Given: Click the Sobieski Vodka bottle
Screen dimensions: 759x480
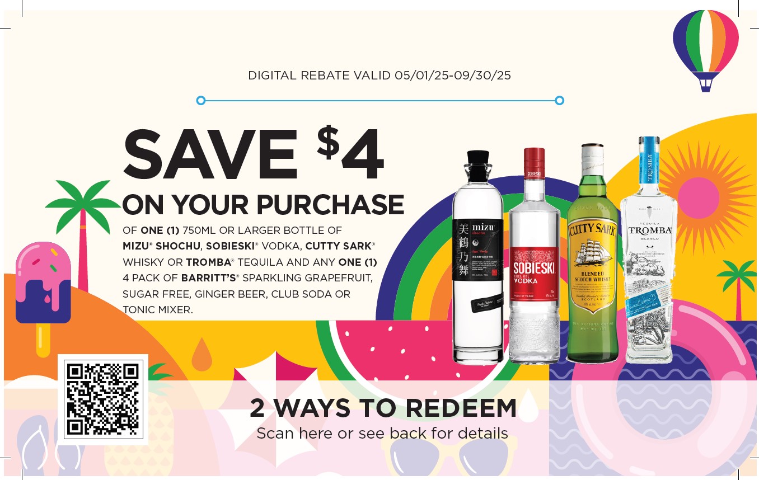Looking at the screenshot, I should coord(534,255).
